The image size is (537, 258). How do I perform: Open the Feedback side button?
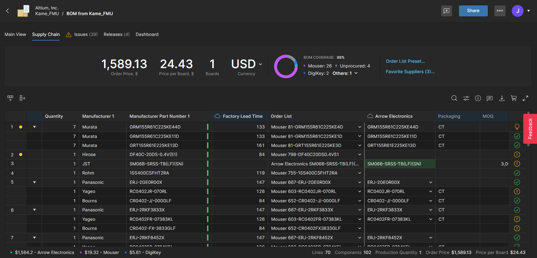pyautogui.click(x=530, y=129)
